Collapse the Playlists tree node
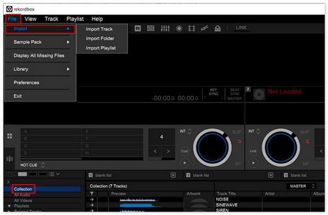Screen dimensions: 328x215 point(9,206)
